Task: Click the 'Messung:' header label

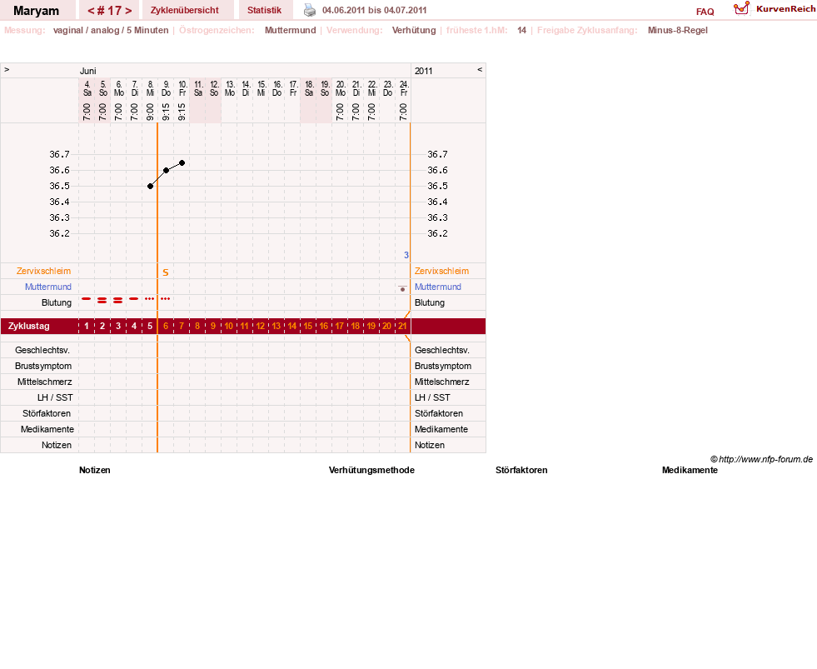Action: point(24,30)
